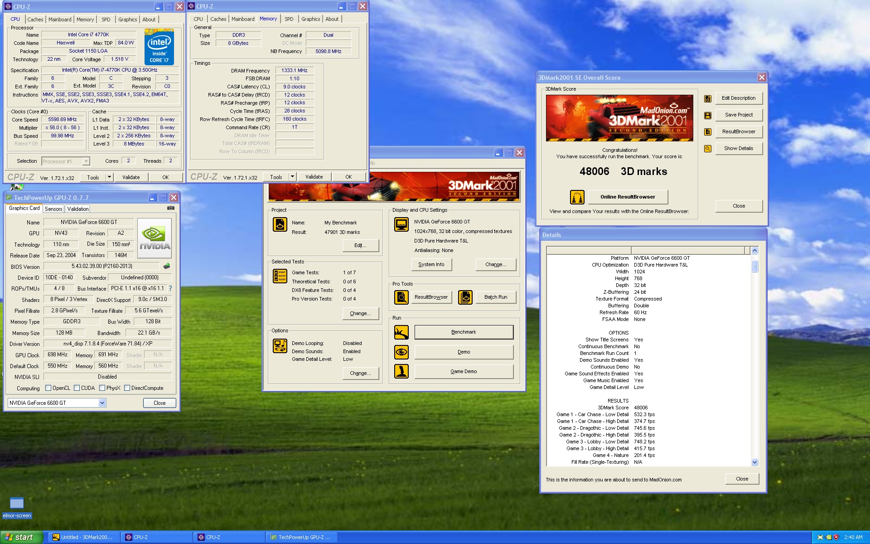Screen dimensions: 870x544
Task: Enable the OpenCL checkbox in GPU-Z
Action: [48, 388]
